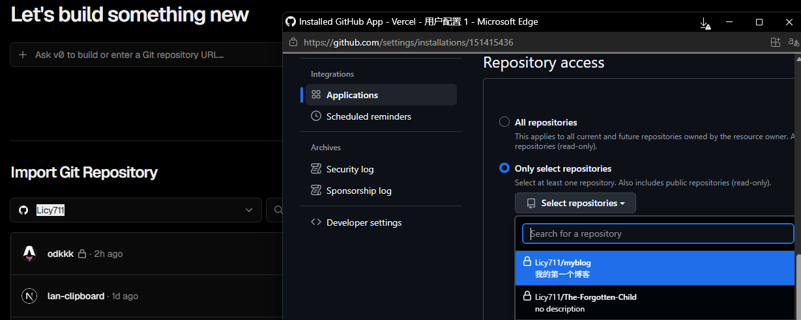
Task: Click the search magnifier icon in Vercel
Action: pyautogui.click(x=278, y=210)
